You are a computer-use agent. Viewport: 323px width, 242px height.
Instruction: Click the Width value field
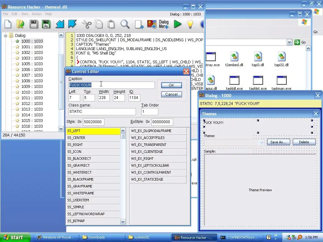(104, 98)
